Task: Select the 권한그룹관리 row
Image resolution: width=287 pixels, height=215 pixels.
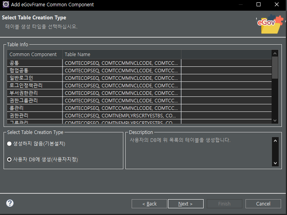Action: [x=139, y=100]
